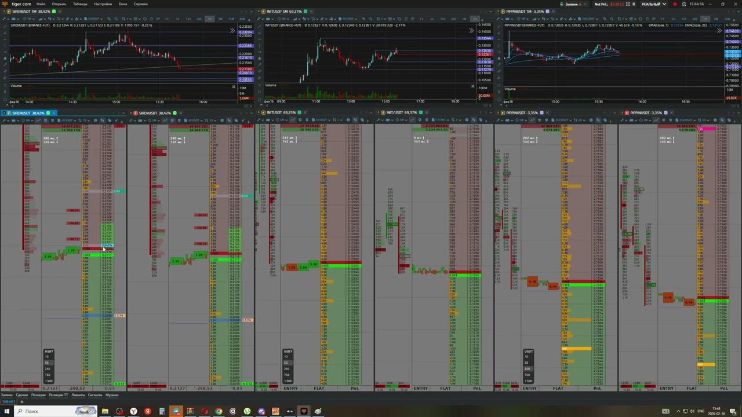Open Telegram from the taskbar
The width and height of the screenshot is (742, 417).
(x=176, y=411)
